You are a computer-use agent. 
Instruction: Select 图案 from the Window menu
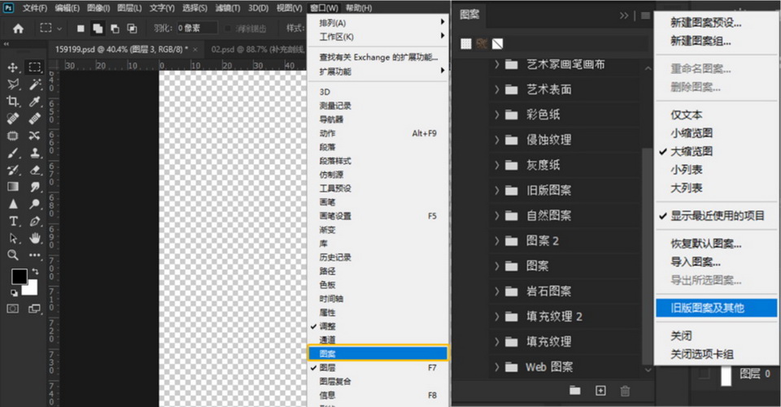pos(328,353)
